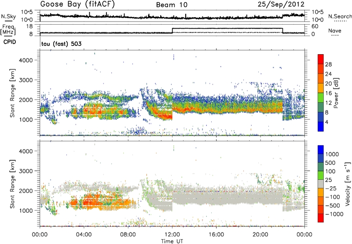Pick the blue top segment of Velocity color bar
The width and height of the screenshot is (352, 244).
pyautogui.click(x=321, y=150)
